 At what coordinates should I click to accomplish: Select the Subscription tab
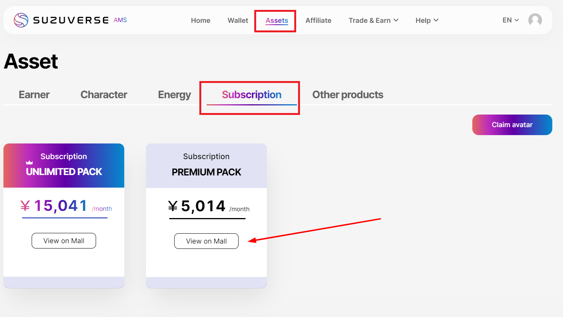[x=252, y=95]
